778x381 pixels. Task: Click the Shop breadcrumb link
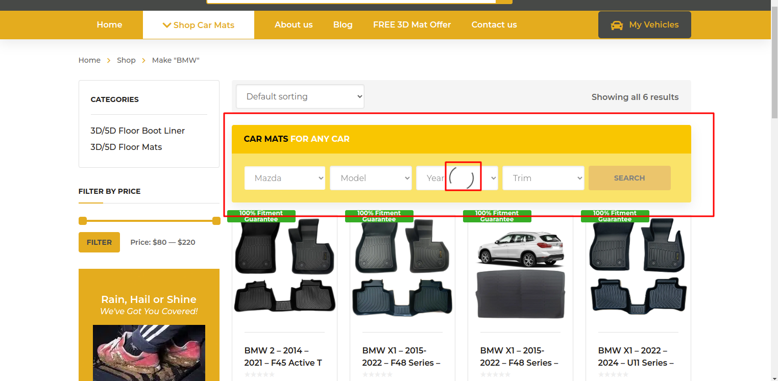(126, 60)
